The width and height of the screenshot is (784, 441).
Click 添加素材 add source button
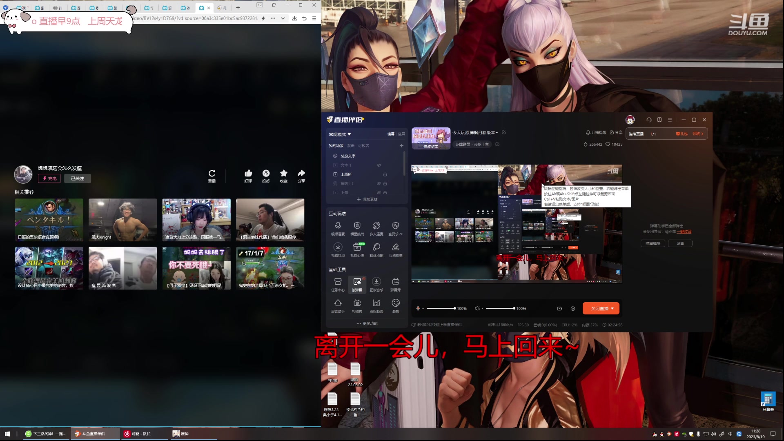tap(367, 200)
